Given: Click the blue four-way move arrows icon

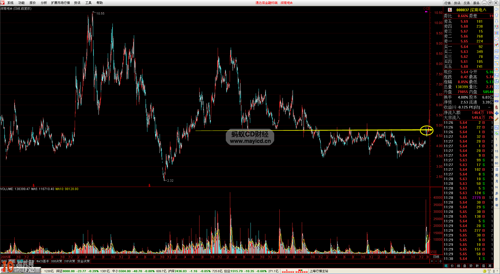Looking at the screenshot, I should pyautogui.click(x=497, y=113).
